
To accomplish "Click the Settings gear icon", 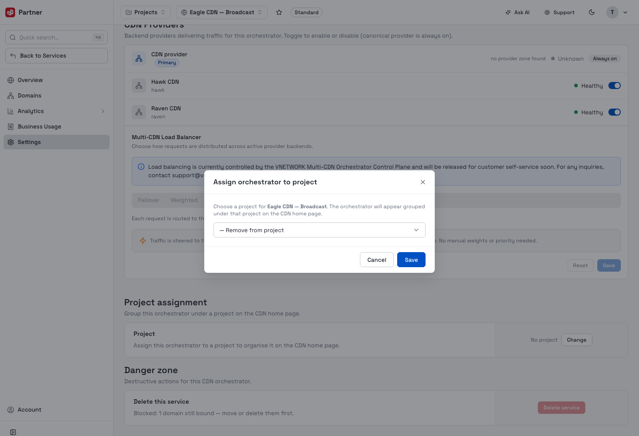I will [11, 142].
